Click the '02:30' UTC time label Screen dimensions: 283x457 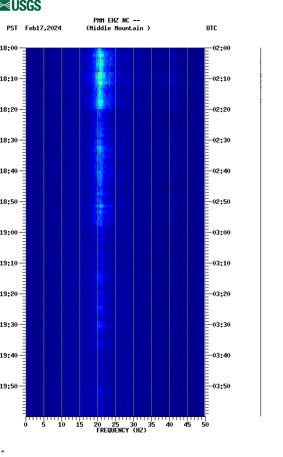click(221, 140)
